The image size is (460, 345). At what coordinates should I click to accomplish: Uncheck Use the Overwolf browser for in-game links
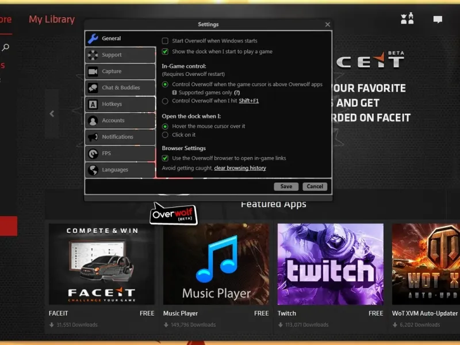165,159
